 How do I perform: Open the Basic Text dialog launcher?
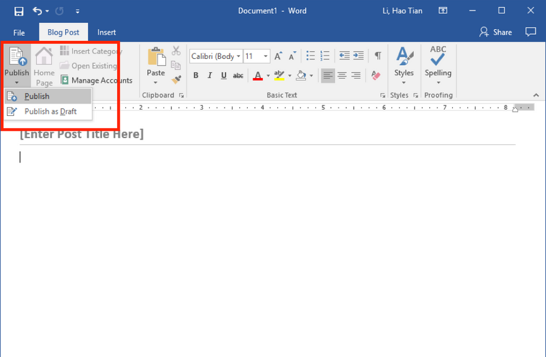click(x=383, y=95)
